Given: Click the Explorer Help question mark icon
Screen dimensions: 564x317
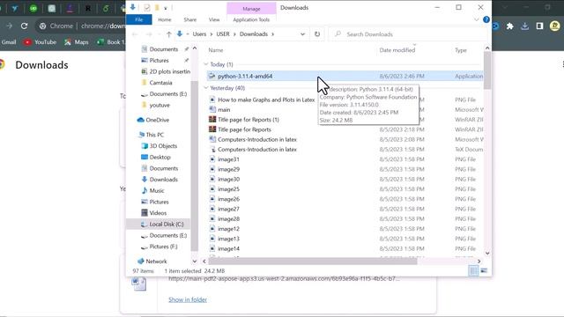Looking at the screenshot, I should tap(486, 19).
